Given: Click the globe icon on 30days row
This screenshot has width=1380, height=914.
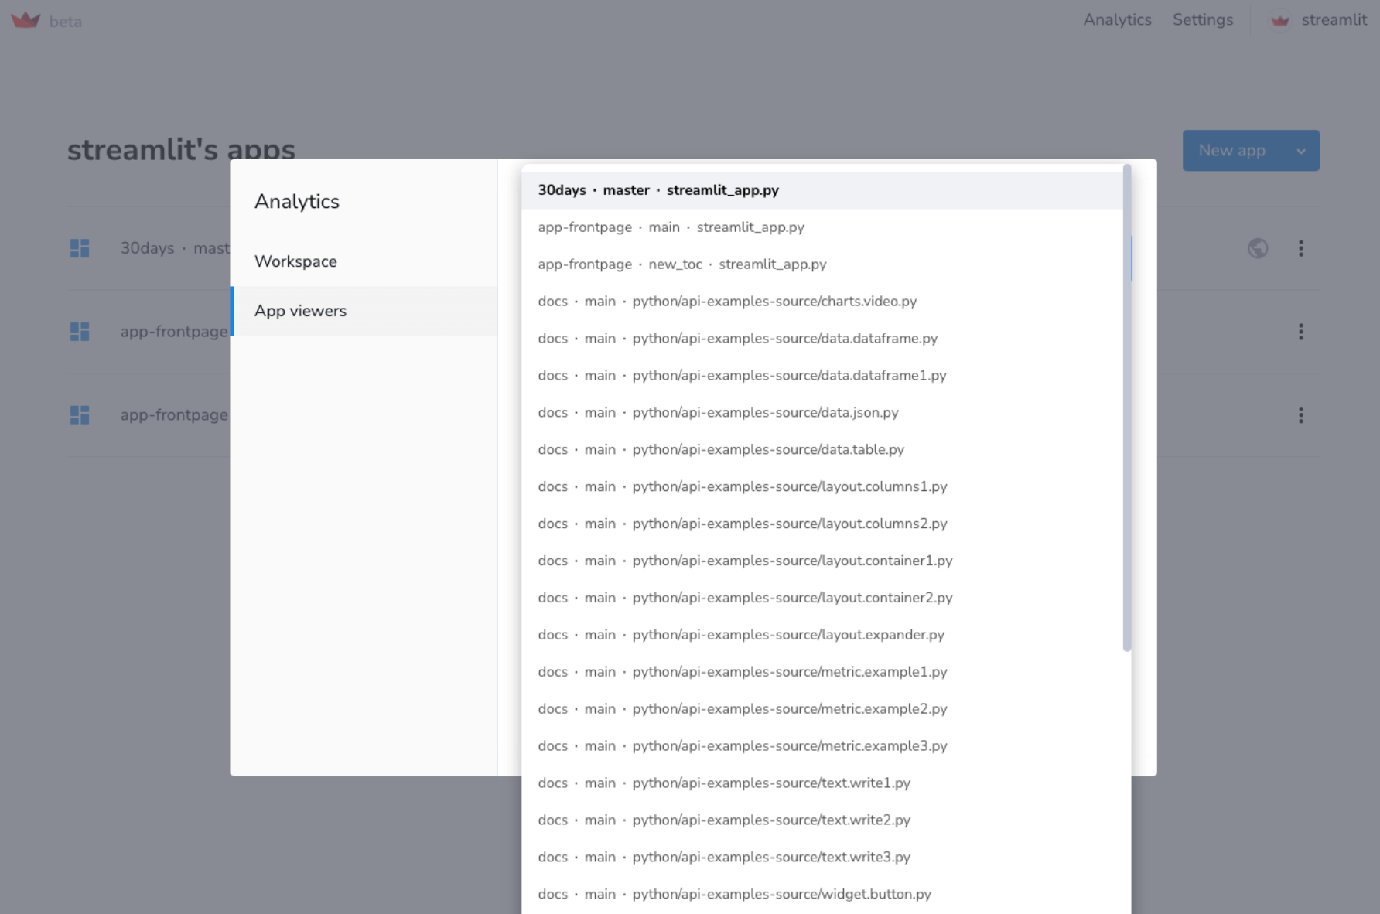Looking at the screenshot, I should (1258, 248).
